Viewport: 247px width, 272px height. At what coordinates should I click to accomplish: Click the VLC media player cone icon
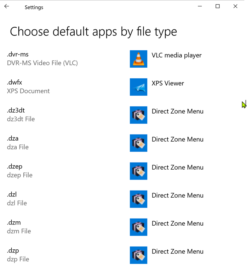(138, 59)
